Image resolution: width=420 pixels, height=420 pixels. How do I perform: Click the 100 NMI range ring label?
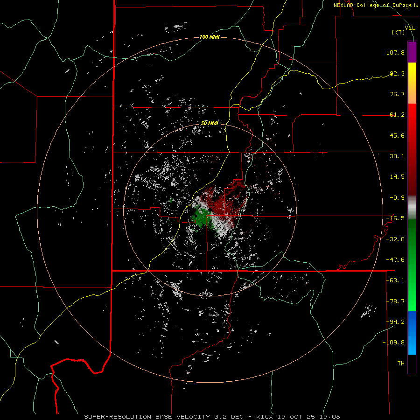[210, 37]
